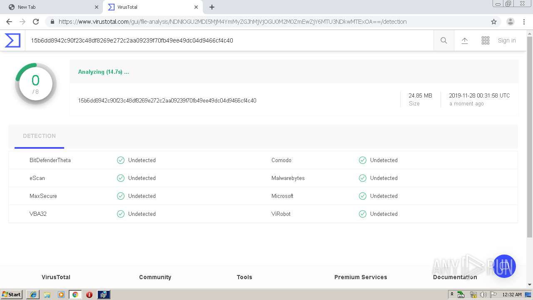The width and height of the screenshot is (533, 300).
Task: Click the VBA32 undetected check icon
Action: point(121,214)
